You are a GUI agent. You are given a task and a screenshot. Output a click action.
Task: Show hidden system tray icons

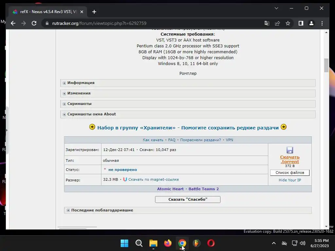point(274,243)
